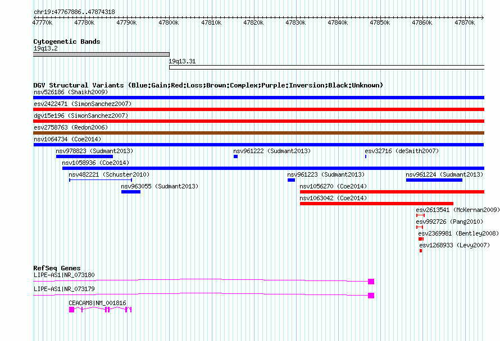Click the 47800k ruler tick label

[169, 23]
